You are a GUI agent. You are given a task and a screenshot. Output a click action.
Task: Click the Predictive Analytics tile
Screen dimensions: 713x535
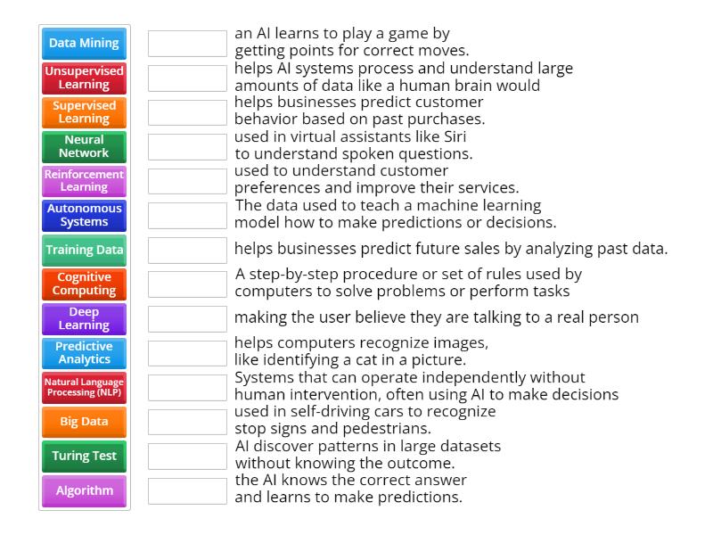click(84, 352)
